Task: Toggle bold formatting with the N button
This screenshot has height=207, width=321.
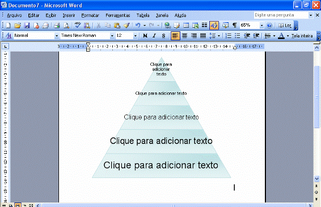Action: tap(145, 36)
